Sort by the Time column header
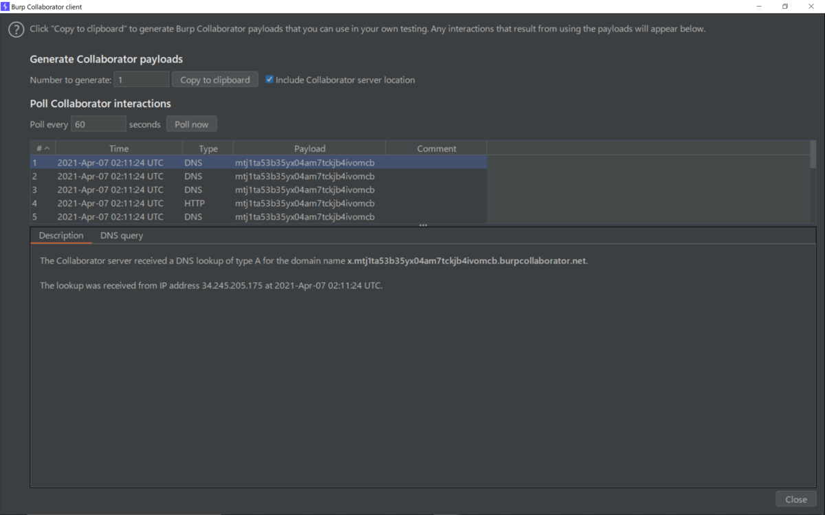The image size is (825, 515). tap(119, 148)
